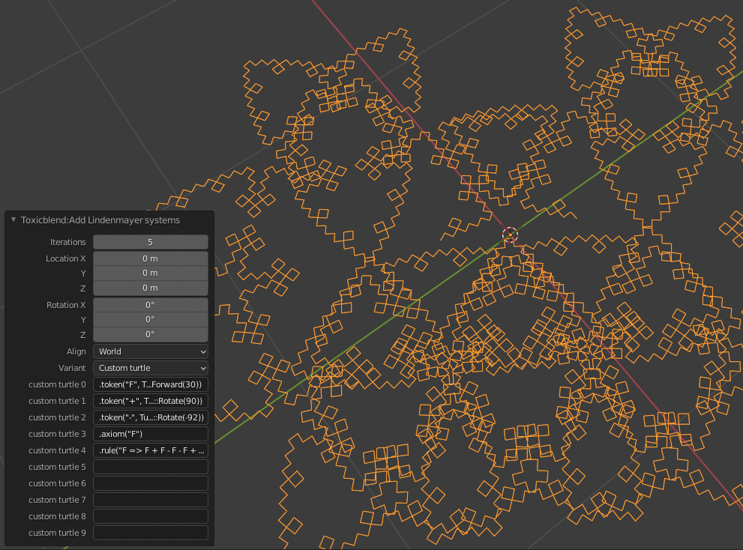Open the Align dropdown set to World
Screen dimensions: 743x550
(150, 351)
